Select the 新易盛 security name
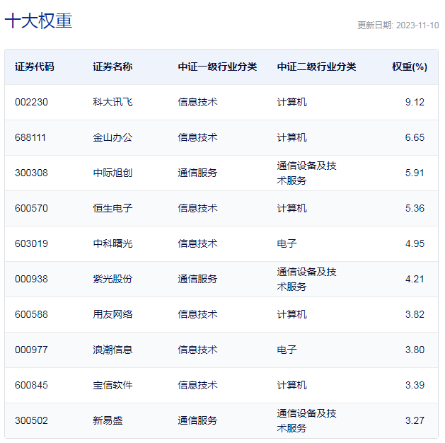The height and width of the screenshot is (443, 445). [x=108, y=420]
